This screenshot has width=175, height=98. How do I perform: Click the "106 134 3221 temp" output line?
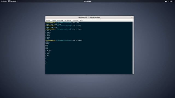coord(54,24)
